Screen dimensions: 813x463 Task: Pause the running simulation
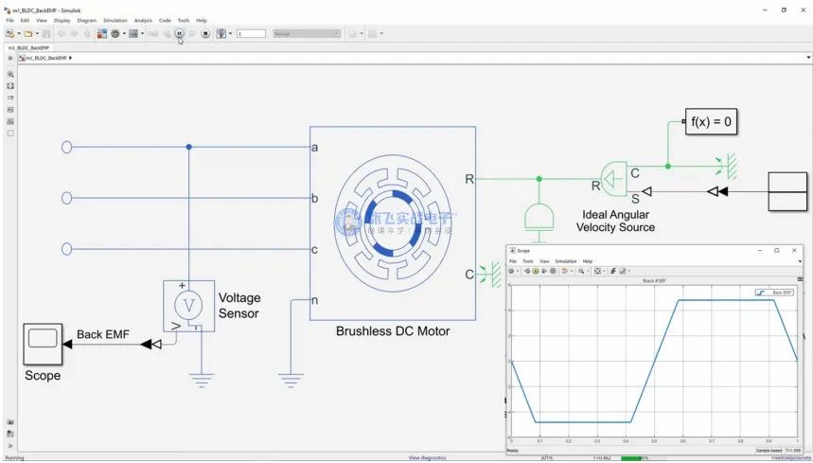tap(179, 34)
